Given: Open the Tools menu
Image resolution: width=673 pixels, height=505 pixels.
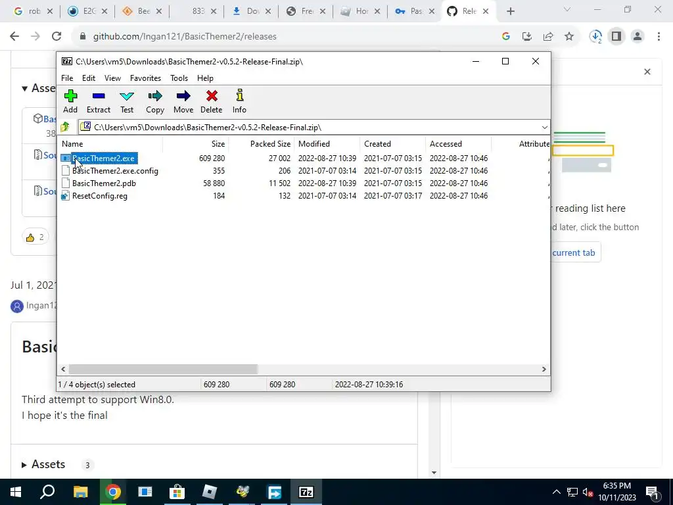Looking at the screenshot, I should 179,78.
